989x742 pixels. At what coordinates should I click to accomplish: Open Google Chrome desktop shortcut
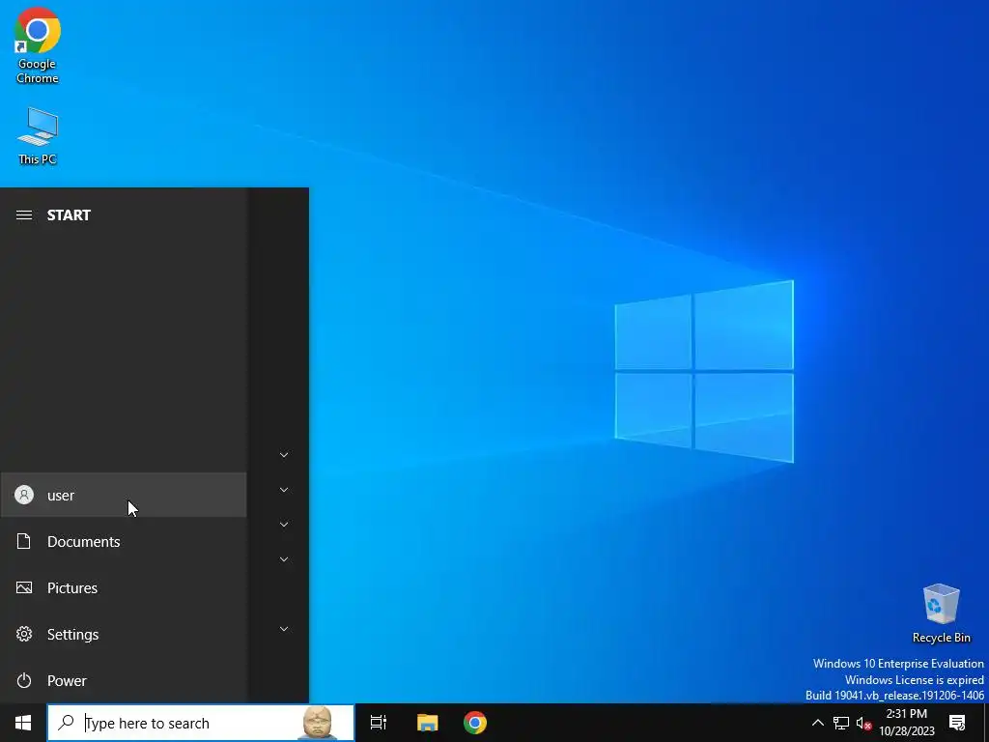[x=38, y=45]
